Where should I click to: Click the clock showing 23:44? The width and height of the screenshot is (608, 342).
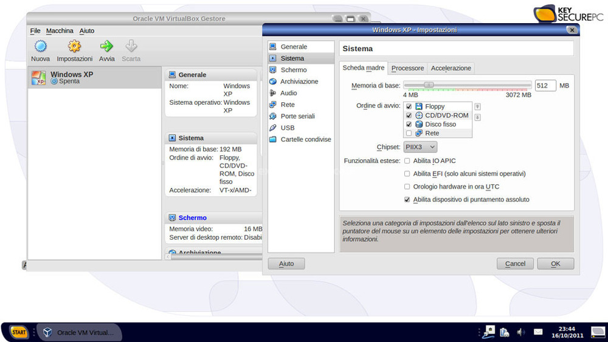(x=567, y=332)
